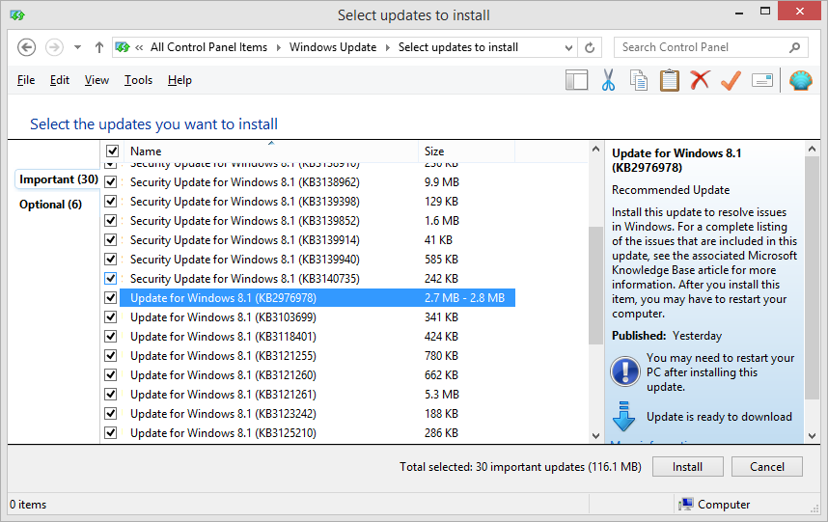Click the Paste clipboard icon
Viewport: 828px width, 522px height.
tap(669, 80)
